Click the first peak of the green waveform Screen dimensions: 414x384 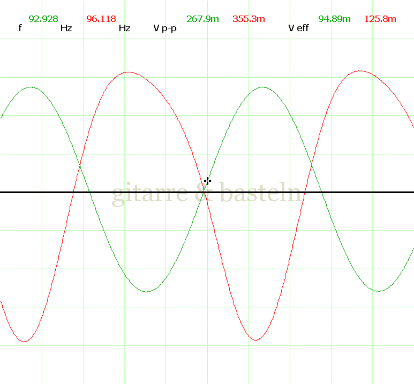click(31, 87)
